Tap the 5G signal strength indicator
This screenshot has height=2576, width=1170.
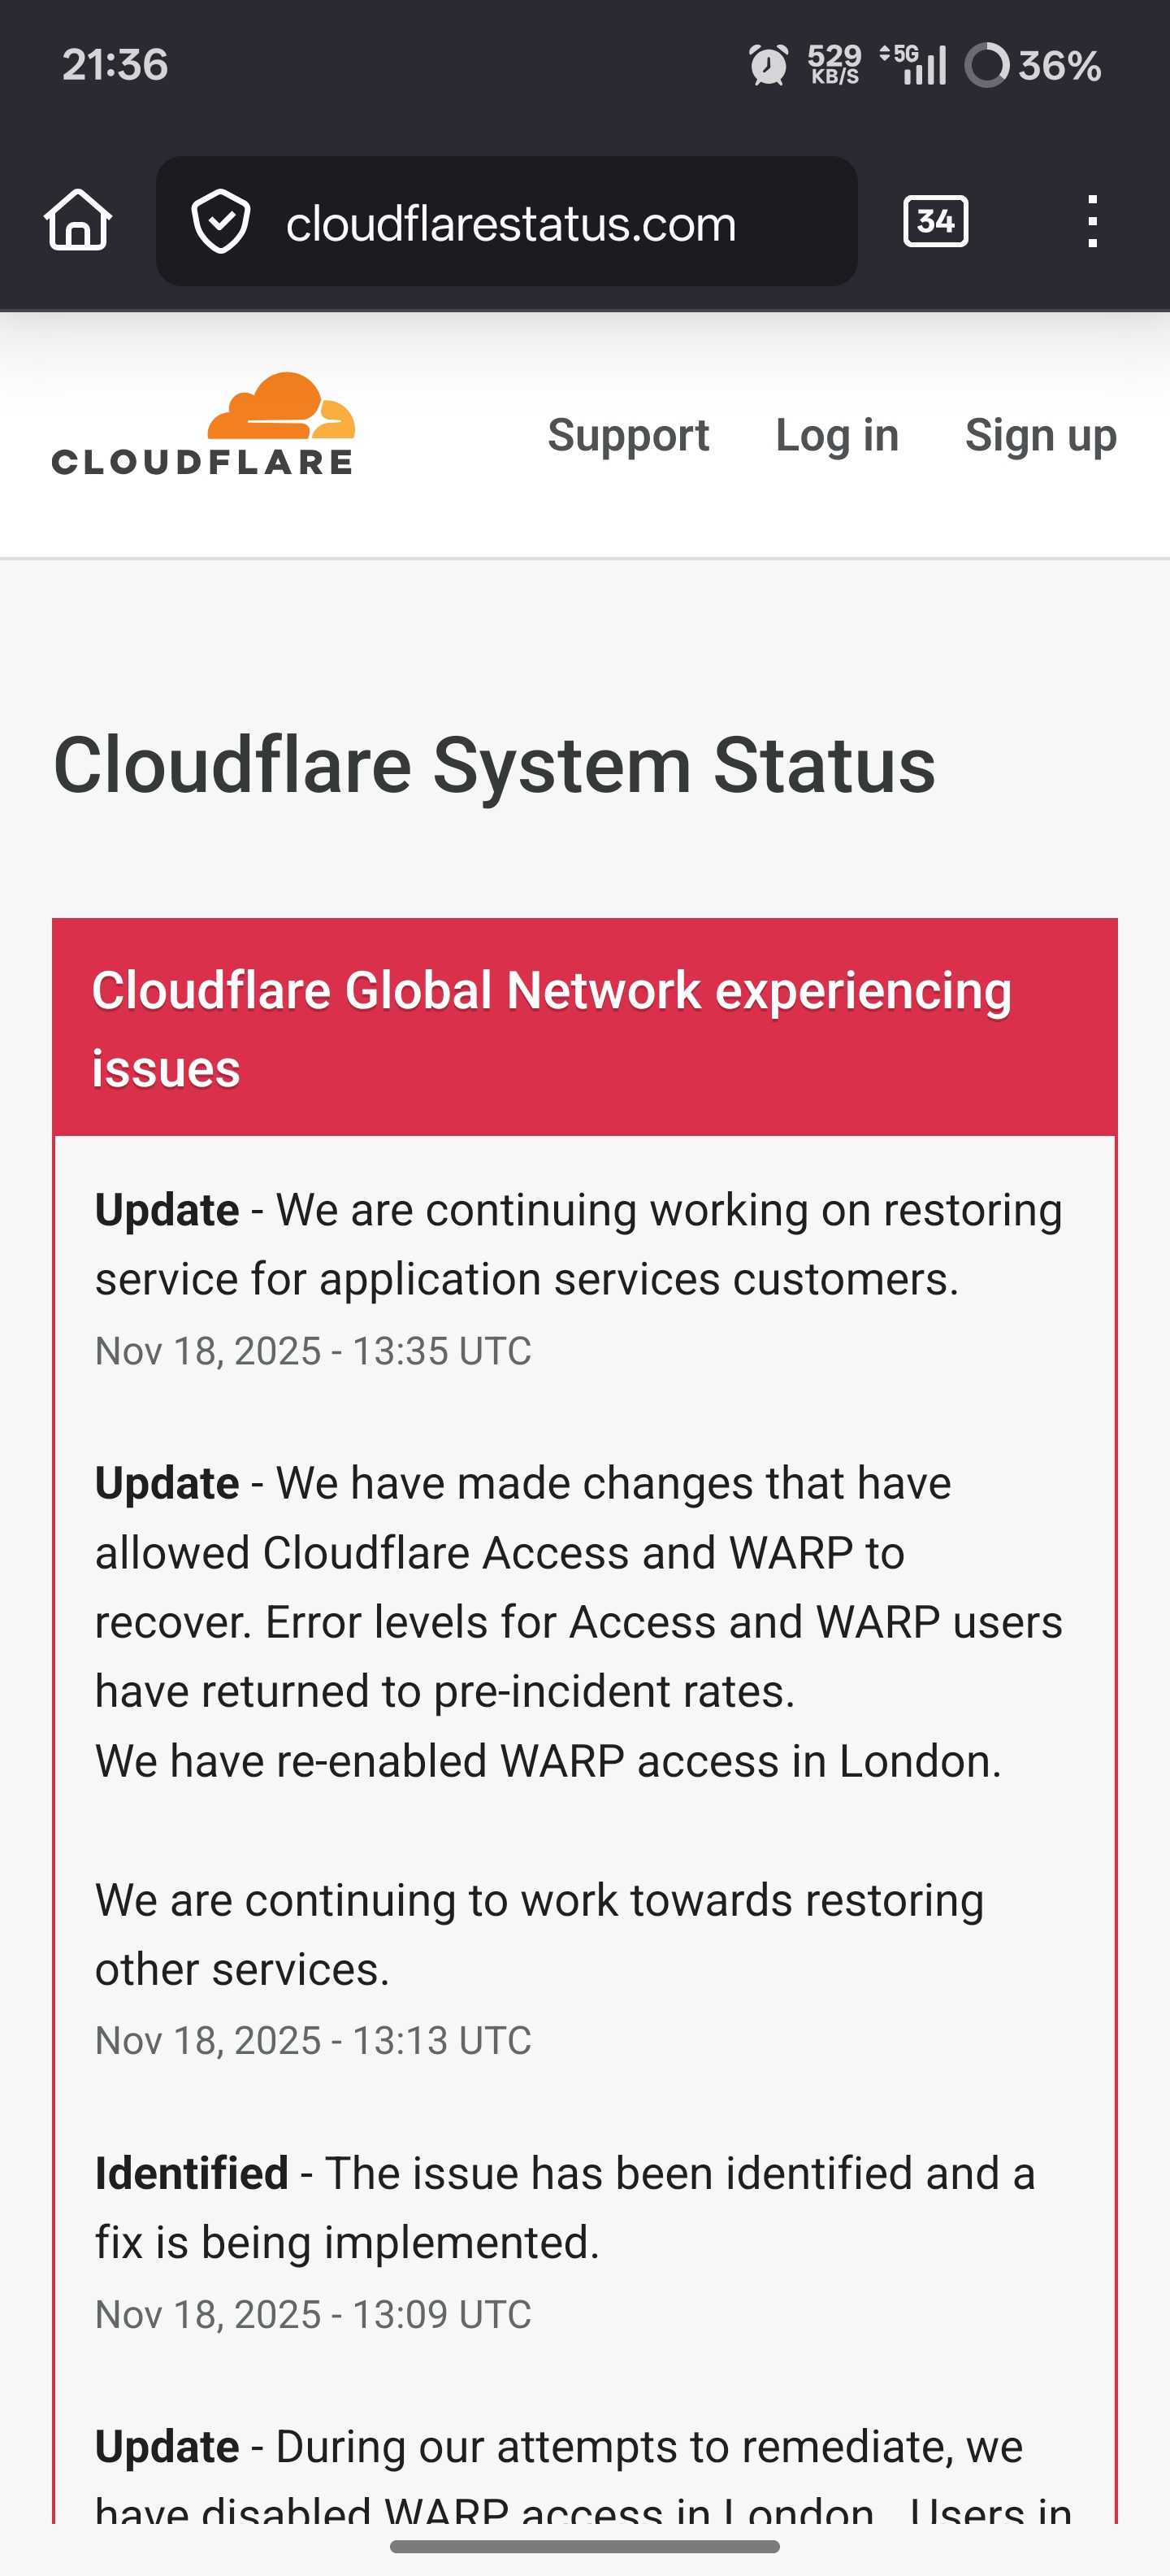click(913, 65)
